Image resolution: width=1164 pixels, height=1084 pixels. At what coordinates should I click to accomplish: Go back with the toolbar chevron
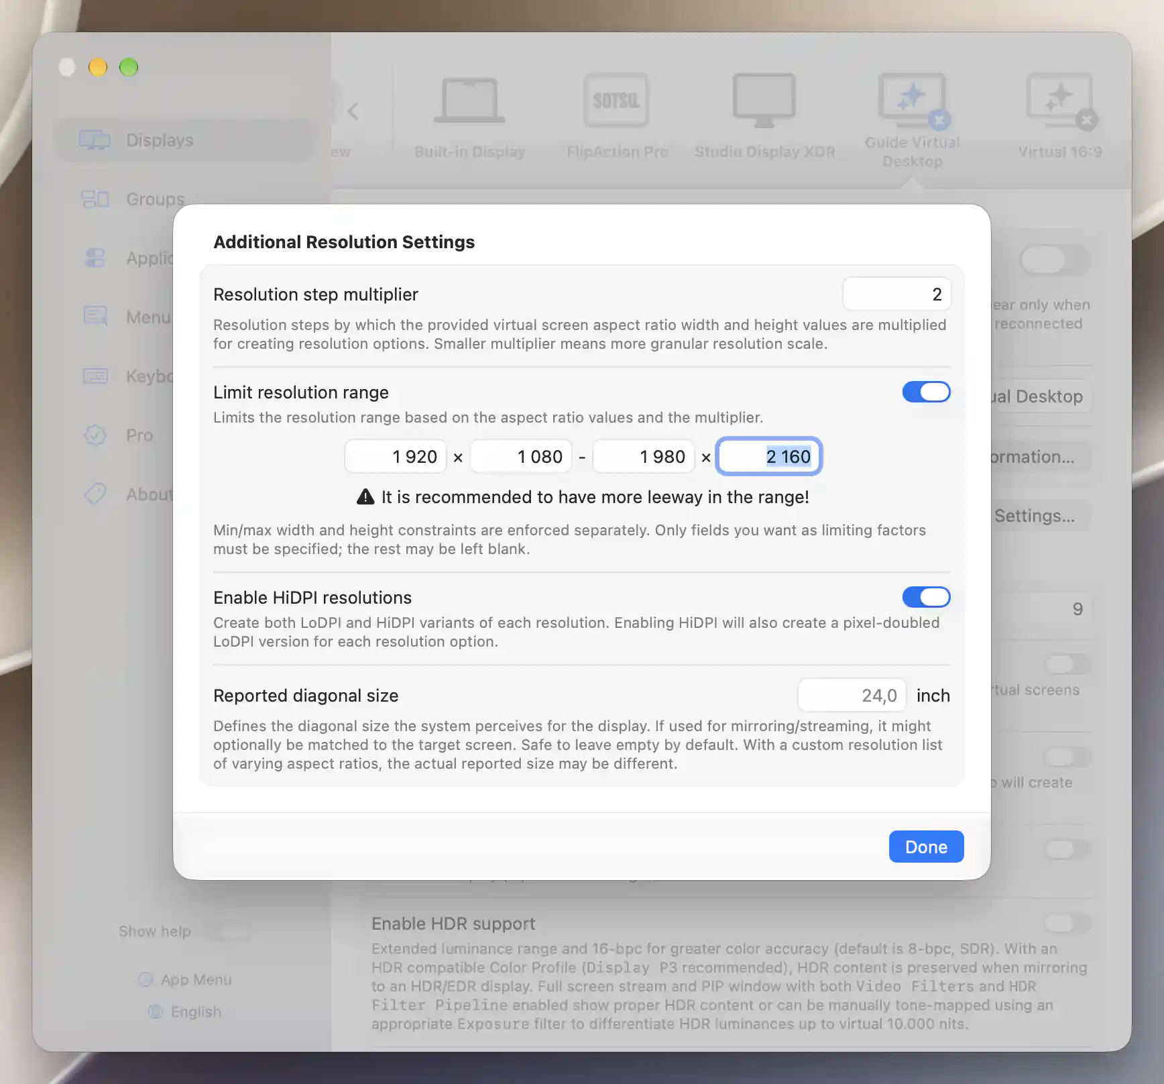(x=353, y=111)
